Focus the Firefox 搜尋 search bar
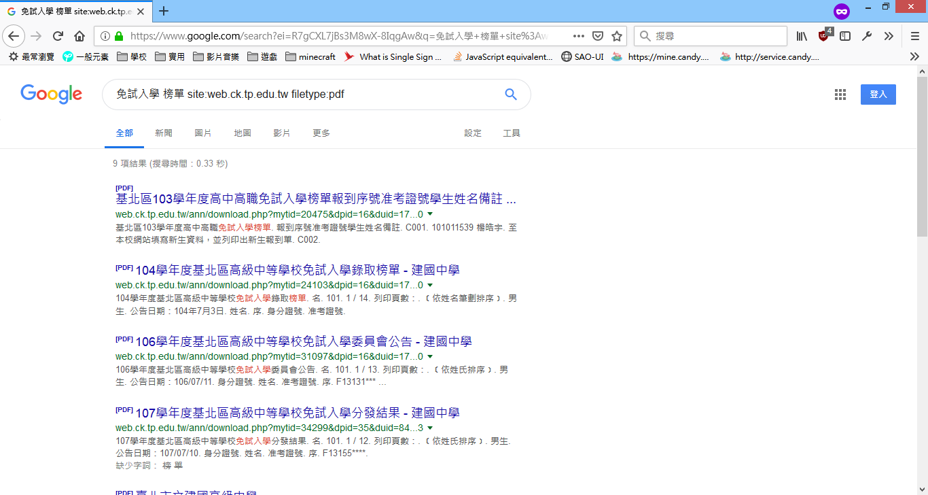Screen dimensions: 928x495 (x=711, y=36)
